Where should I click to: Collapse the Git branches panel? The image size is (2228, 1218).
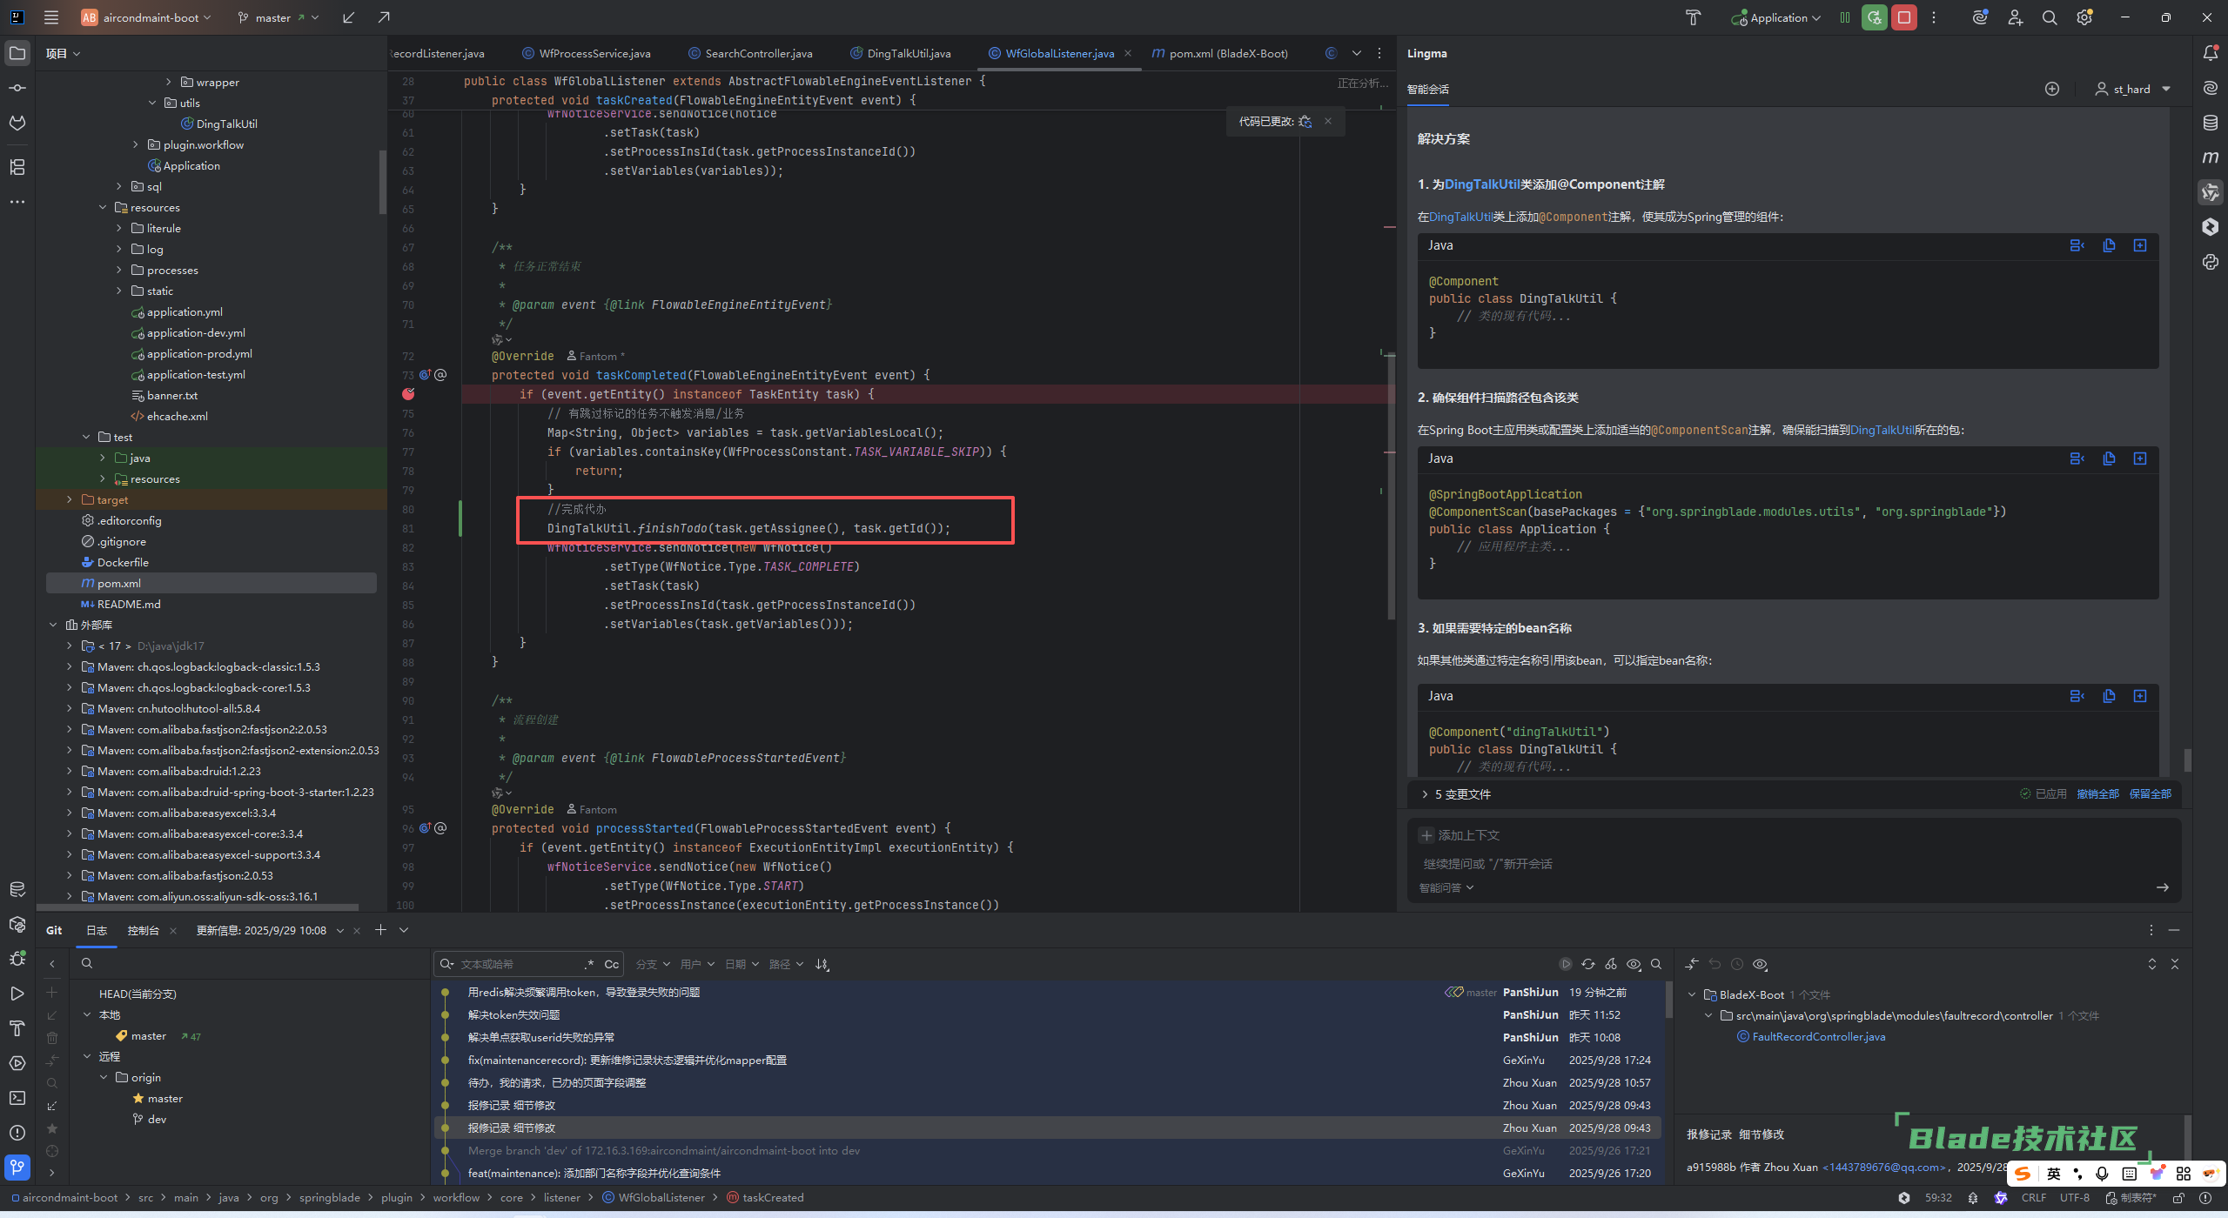click(x=52, y=964)
